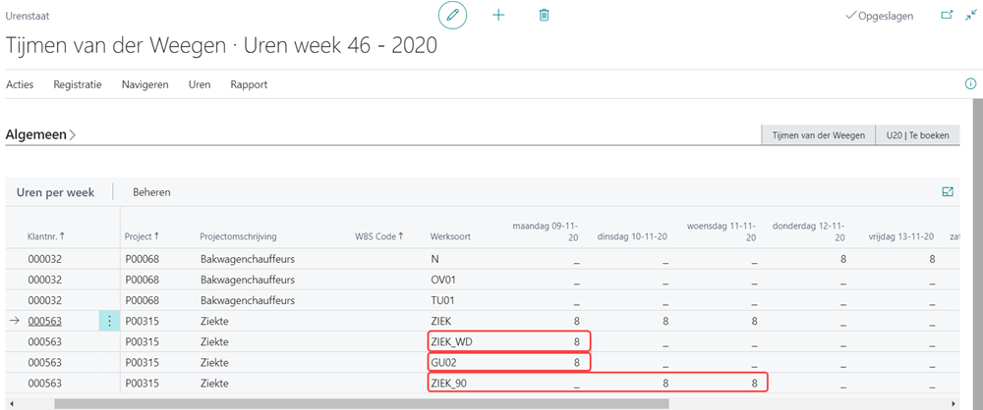983x410 pixels.
Task: Open the Registratie menu
Action: tap(78, 84)
